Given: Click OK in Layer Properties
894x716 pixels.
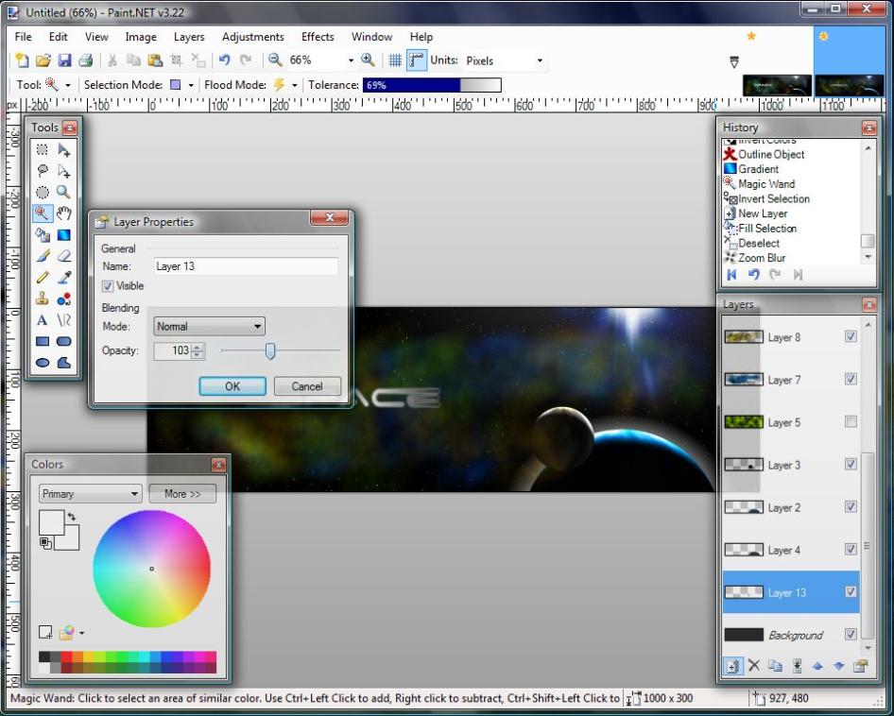Looking at the screenshot, I should pyautogui.click(x=232, y=386).
